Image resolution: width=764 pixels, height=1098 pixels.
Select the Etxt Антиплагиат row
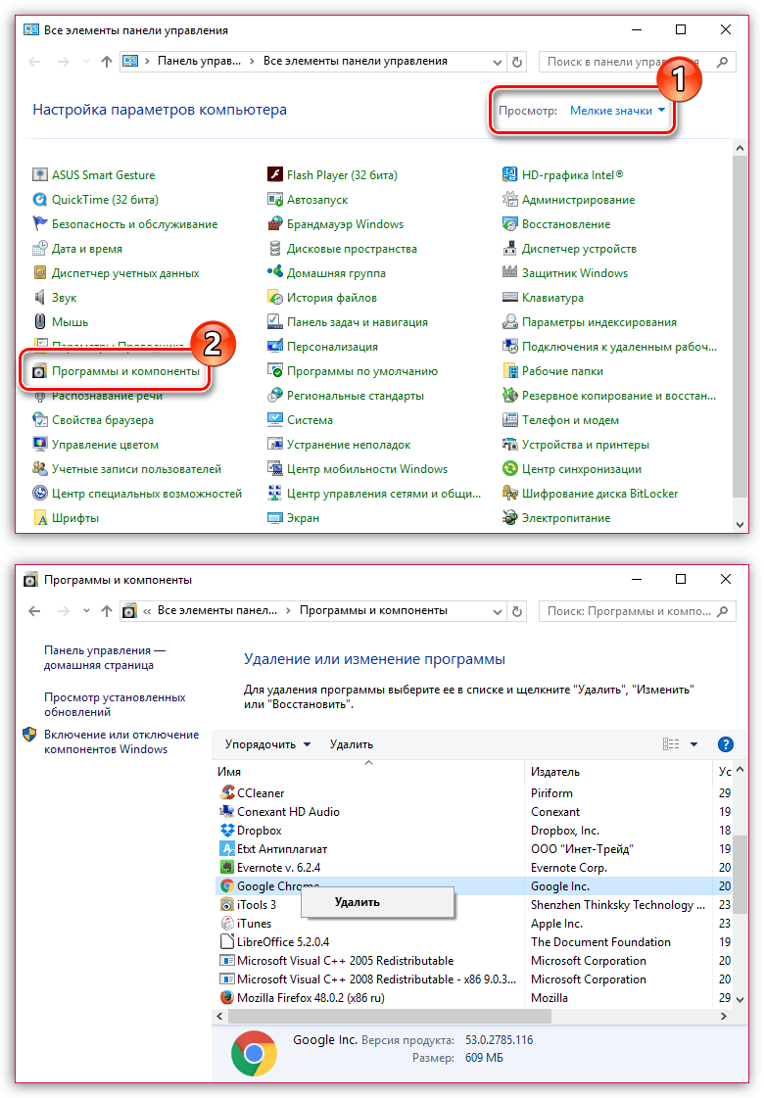pyautogui.click(x=473, y=848)
